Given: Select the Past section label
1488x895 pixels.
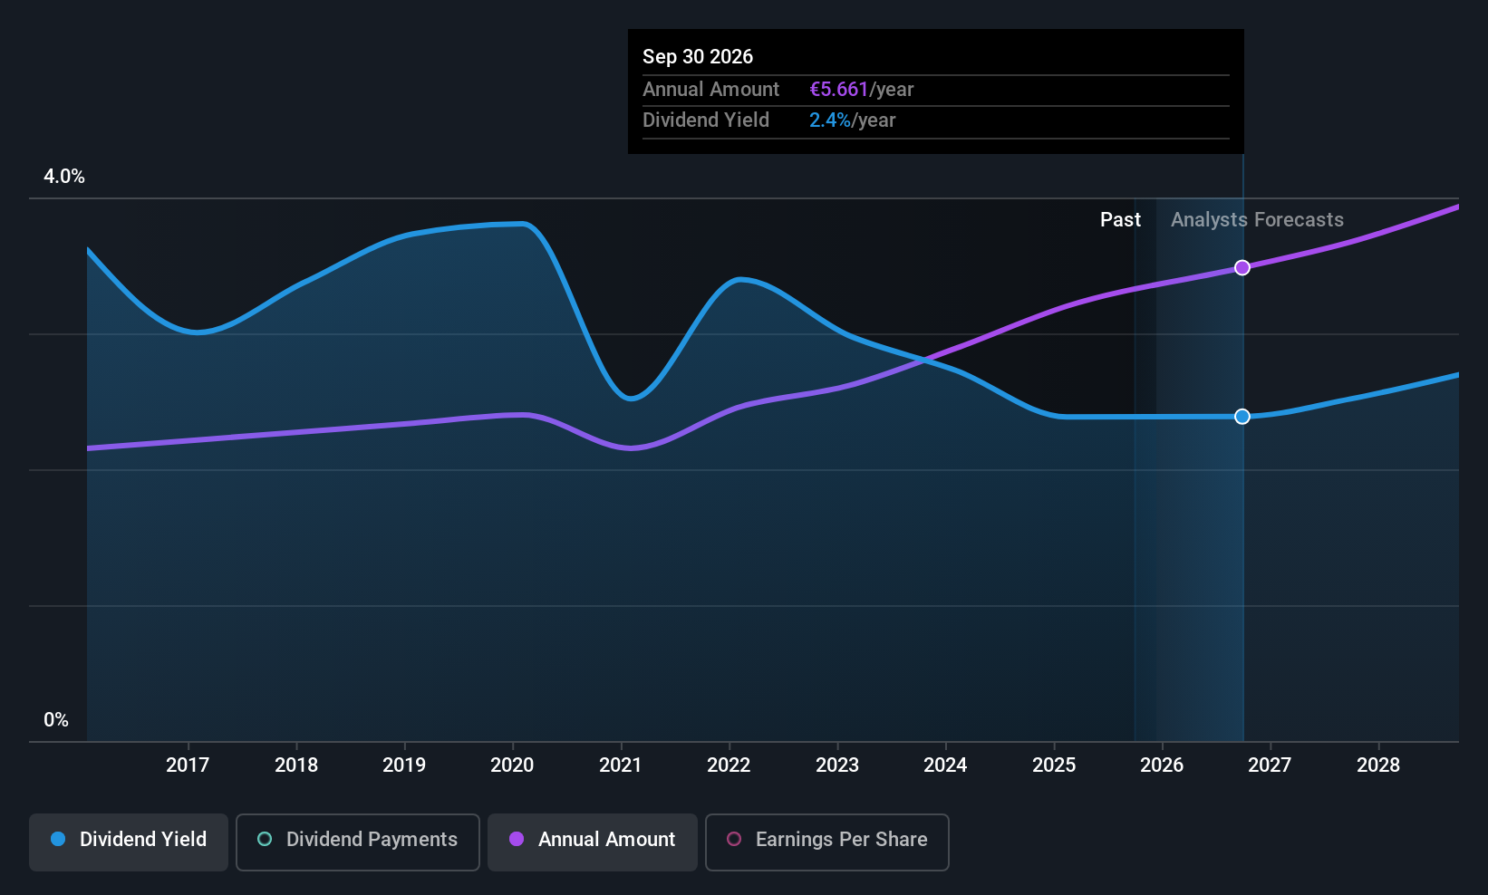Looking at the screenshot, I should pyautogui.click(x=1120, y=220).
